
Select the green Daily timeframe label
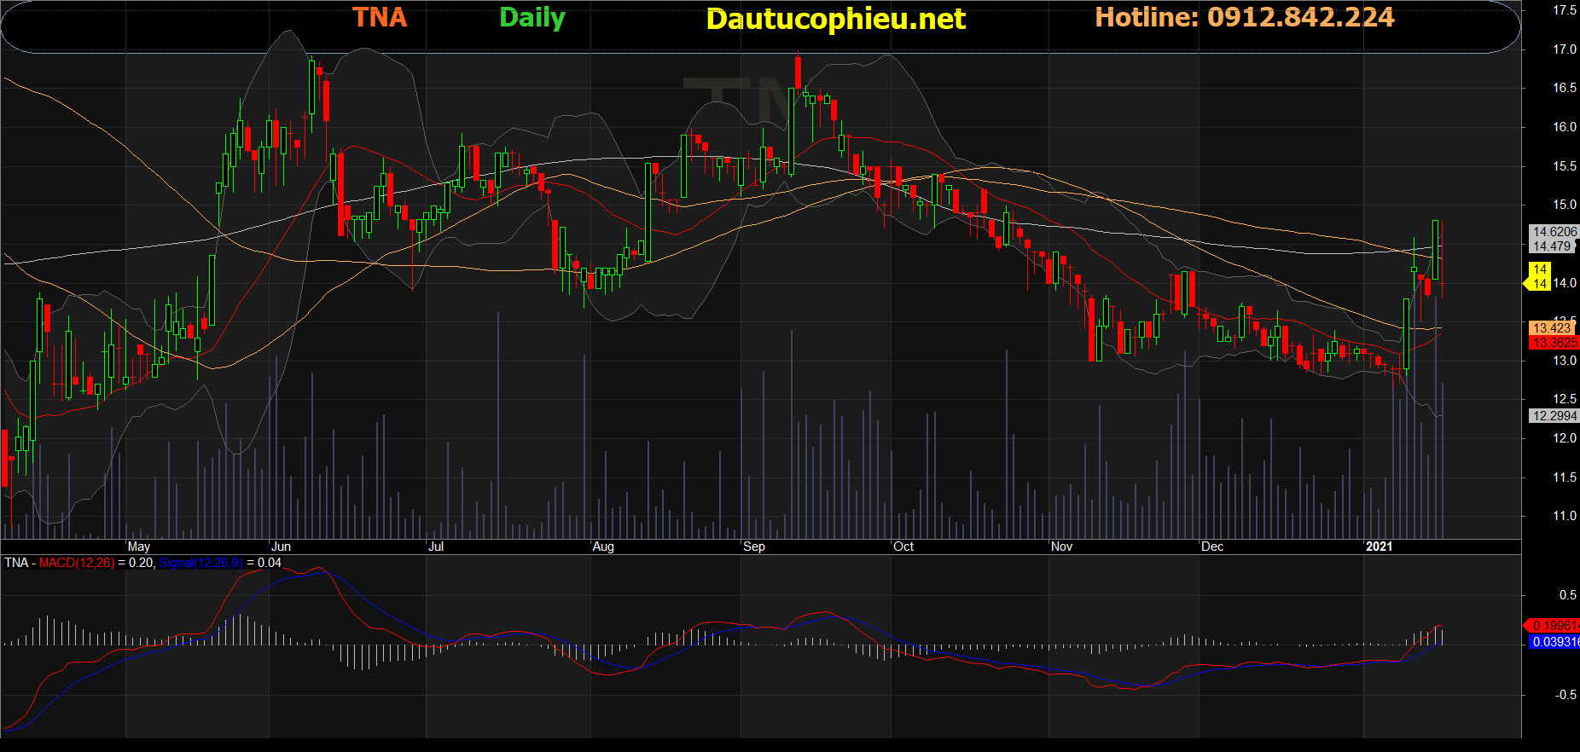point(532,18)
